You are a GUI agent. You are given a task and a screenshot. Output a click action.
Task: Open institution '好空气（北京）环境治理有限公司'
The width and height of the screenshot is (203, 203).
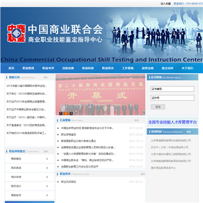[x=169, y=147]
